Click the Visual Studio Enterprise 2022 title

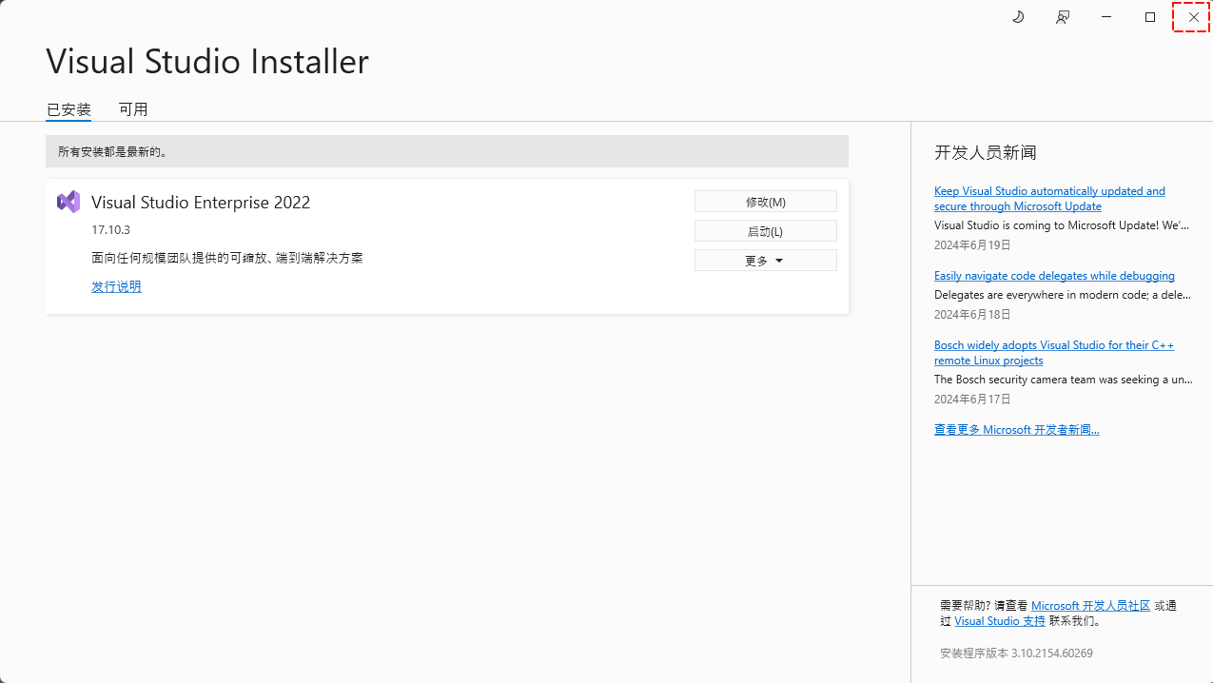tap(201, 202)
